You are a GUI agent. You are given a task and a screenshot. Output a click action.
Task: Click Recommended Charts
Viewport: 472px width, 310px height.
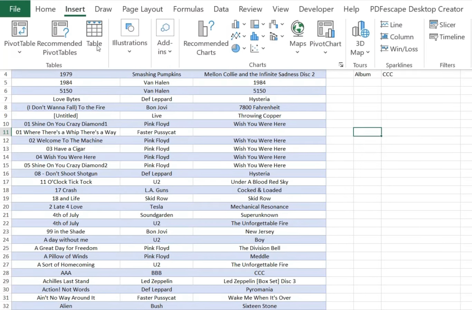pos(205,37)
